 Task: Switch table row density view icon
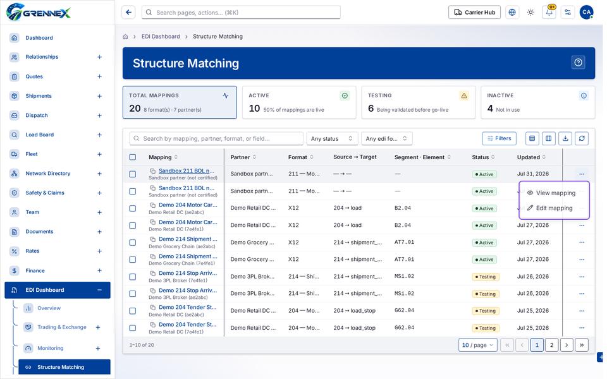tap(532, 138)
